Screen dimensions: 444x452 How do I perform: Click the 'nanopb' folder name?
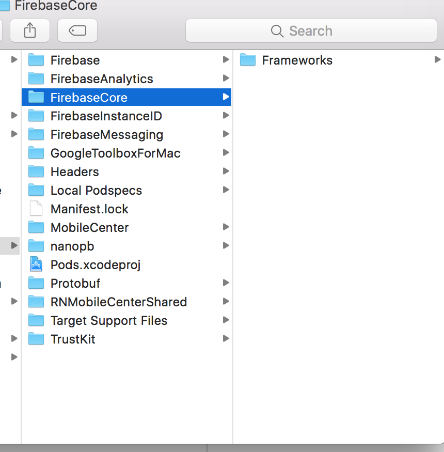pyautogui.click(x=72, y=247)
